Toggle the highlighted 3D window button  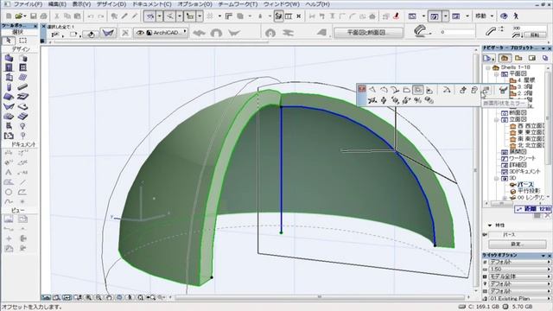click(435, 16)
